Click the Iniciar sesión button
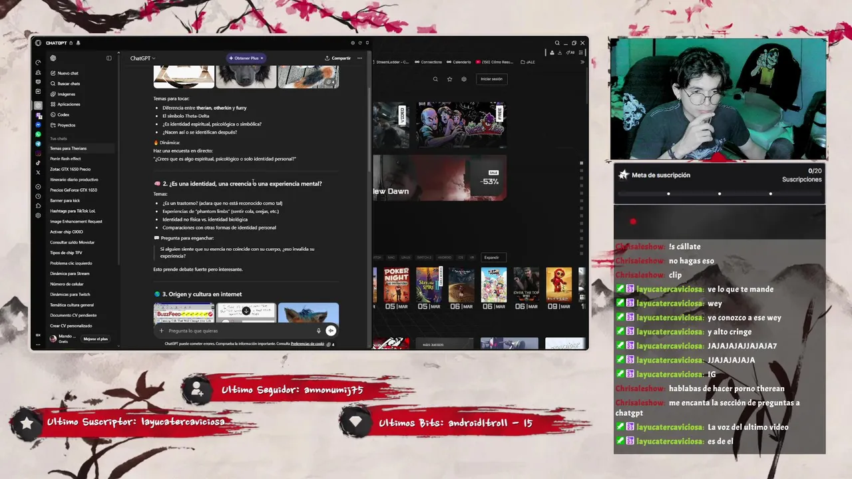This screenshot has width=852, height=479. point(492,79)
